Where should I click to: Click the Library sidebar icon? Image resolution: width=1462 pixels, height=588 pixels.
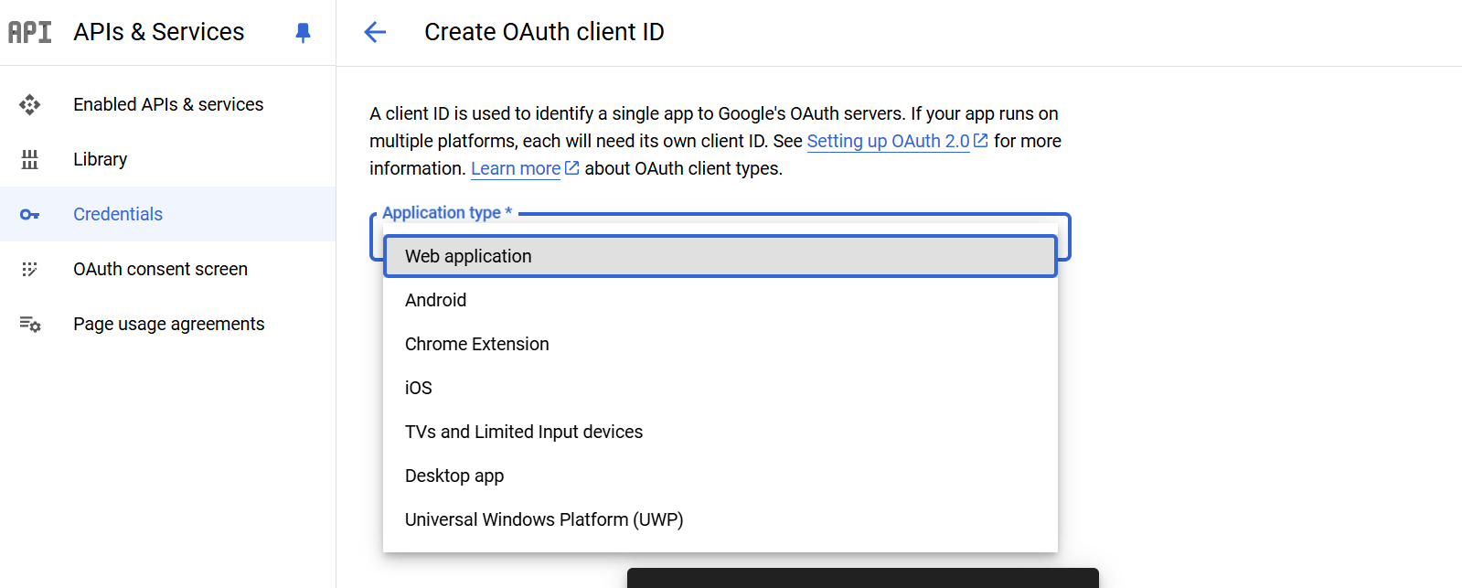[x=29, y=159]
